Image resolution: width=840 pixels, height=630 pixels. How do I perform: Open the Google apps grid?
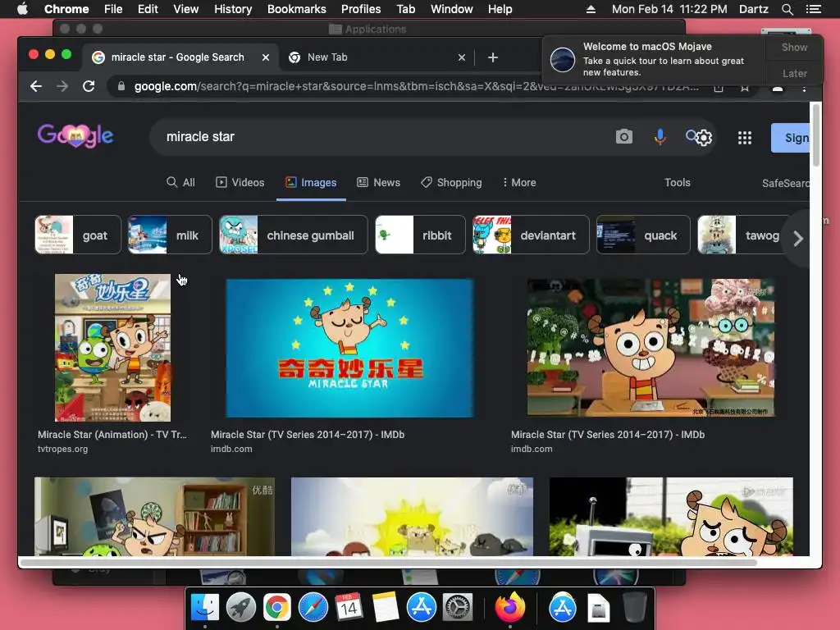pyautogui.click(x=745, y=138)
